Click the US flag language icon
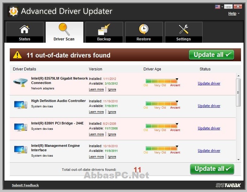The image size is (247, 192). (218, 7)
